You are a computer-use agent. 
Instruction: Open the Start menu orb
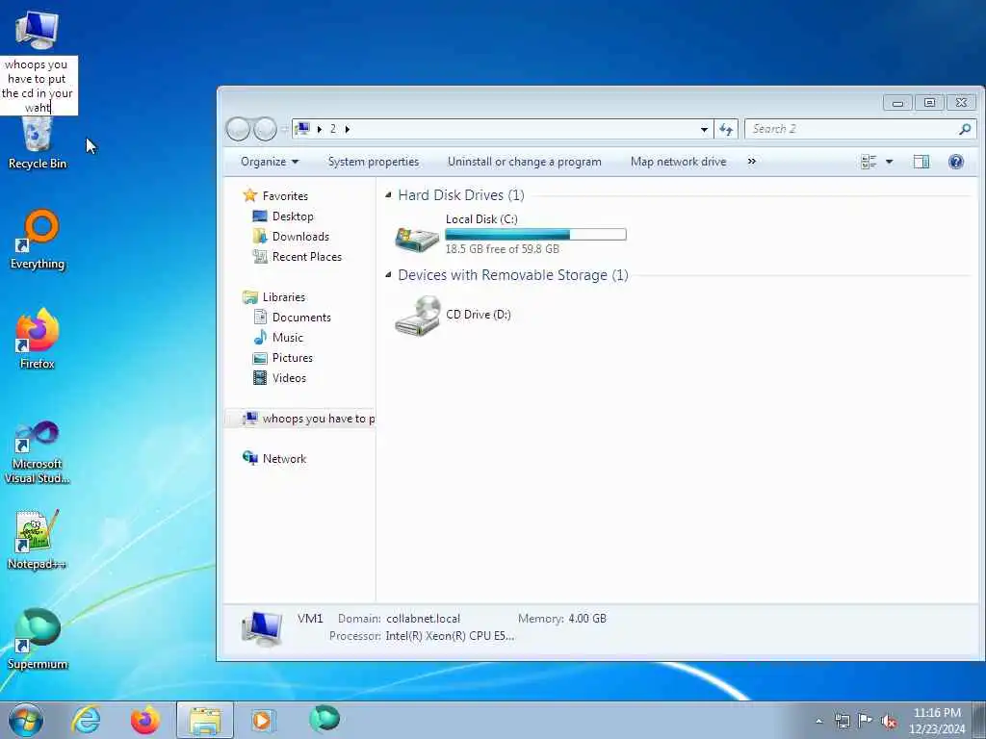pyautogui.click(x=26, y=720)
